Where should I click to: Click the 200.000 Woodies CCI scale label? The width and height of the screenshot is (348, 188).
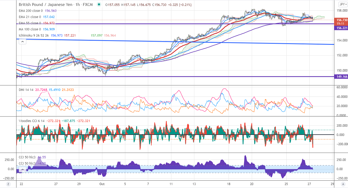[x=342, y=126]
